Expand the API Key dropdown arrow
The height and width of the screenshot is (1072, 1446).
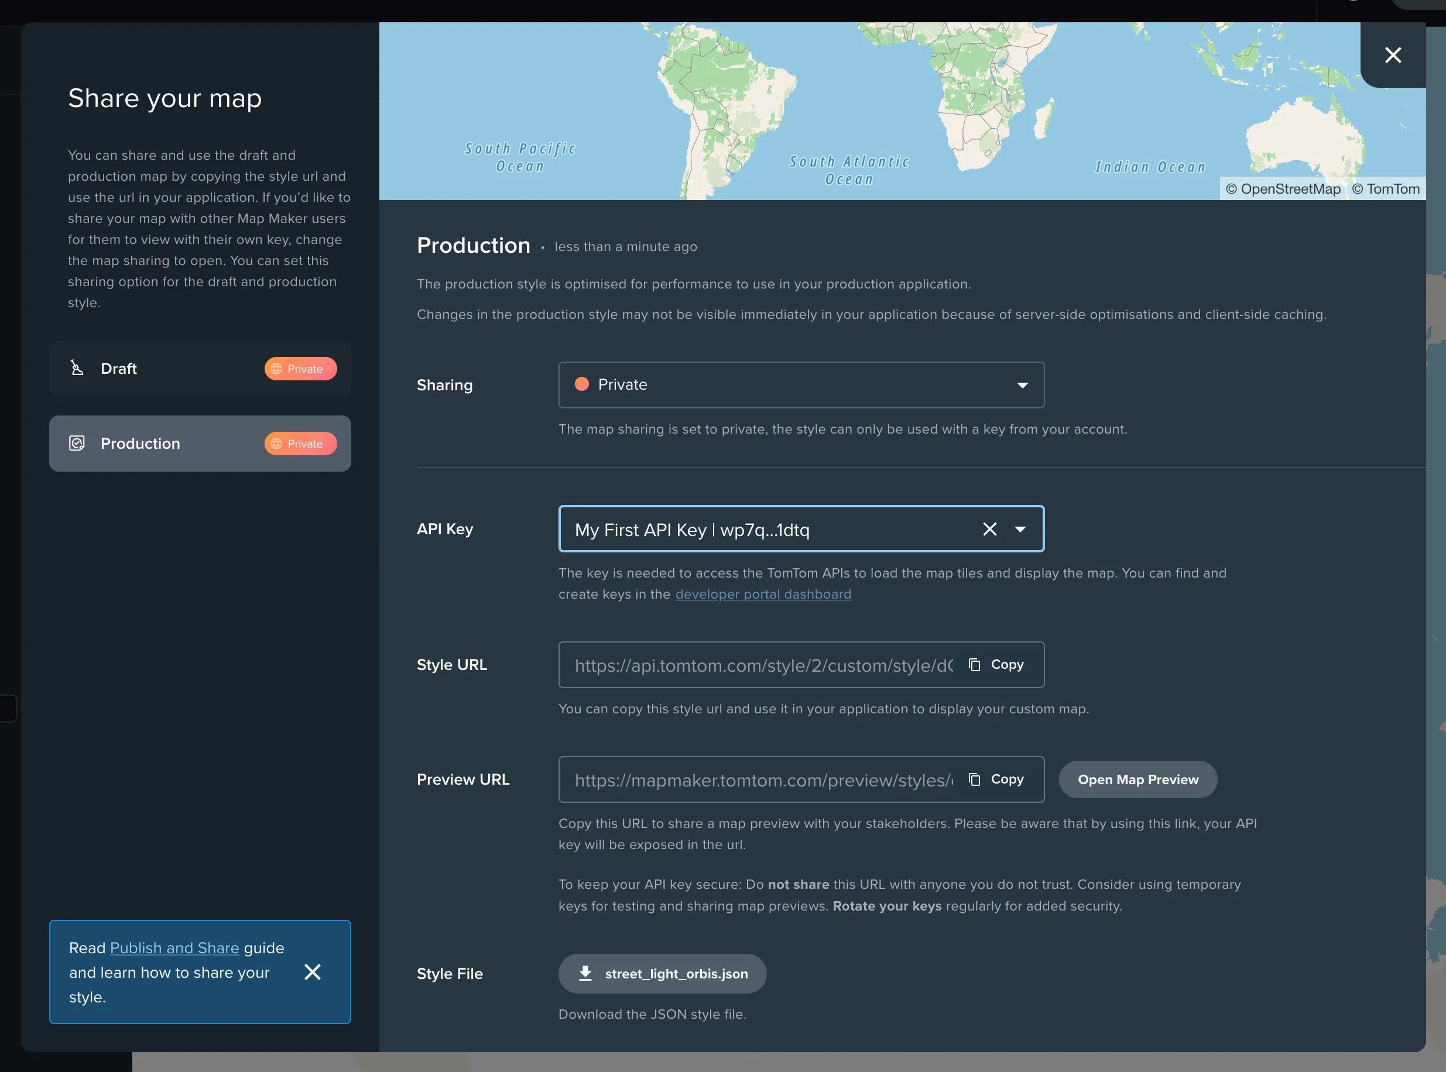click(1021, 529)
